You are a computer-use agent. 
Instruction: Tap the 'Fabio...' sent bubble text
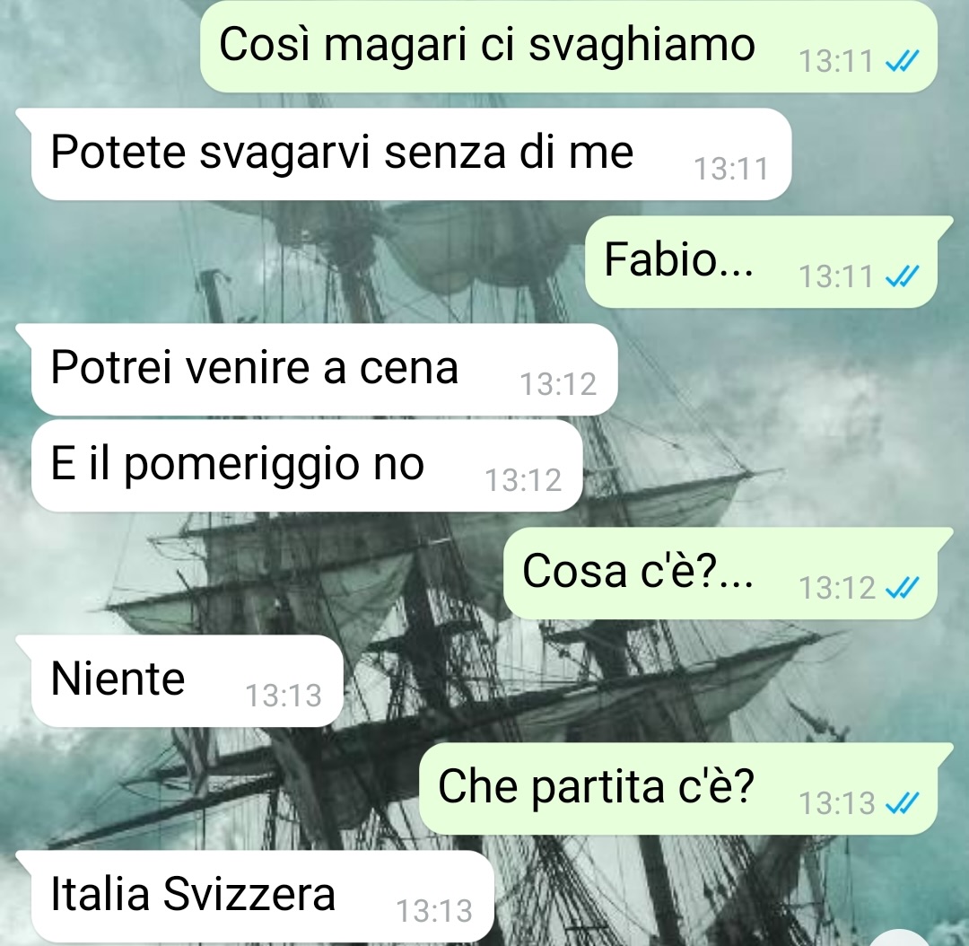coord(678,259)
